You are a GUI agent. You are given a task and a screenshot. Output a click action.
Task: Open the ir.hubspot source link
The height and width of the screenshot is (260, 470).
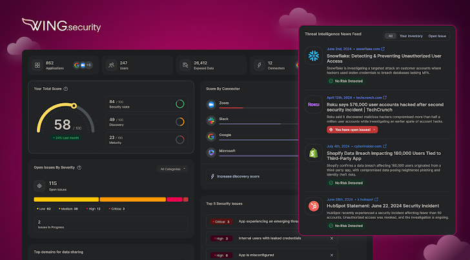coord(365,199)
